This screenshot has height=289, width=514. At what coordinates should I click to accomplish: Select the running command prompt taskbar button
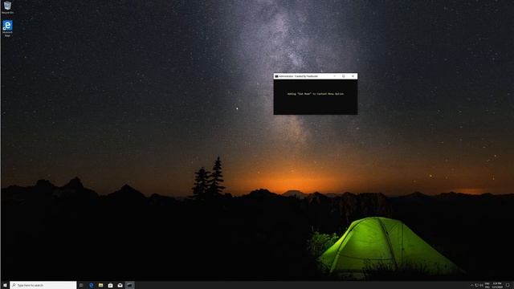click(x=130, y=286)
